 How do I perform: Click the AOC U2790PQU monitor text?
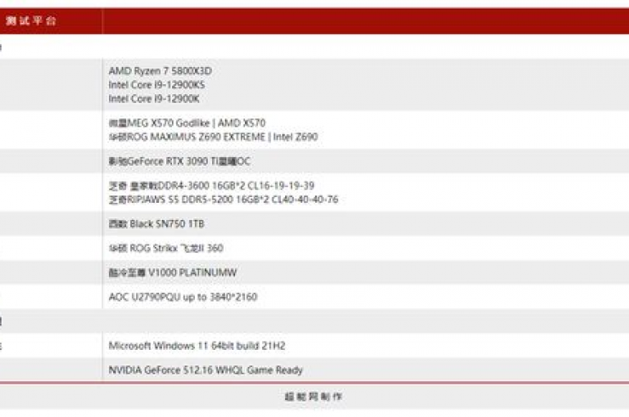(183, 298)
